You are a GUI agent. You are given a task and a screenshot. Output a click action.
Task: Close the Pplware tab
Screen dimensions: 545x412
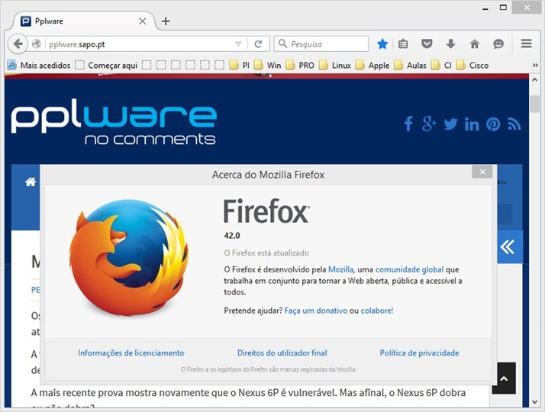pos(142,21)
